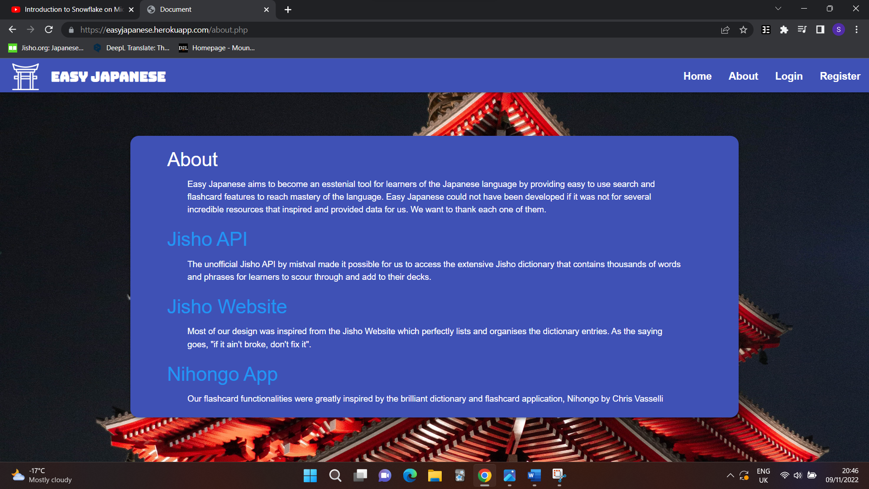The width and height of the screenshot is (869, 489).
Task: Follow the Jisho API heading link
Action: point(207,239)
